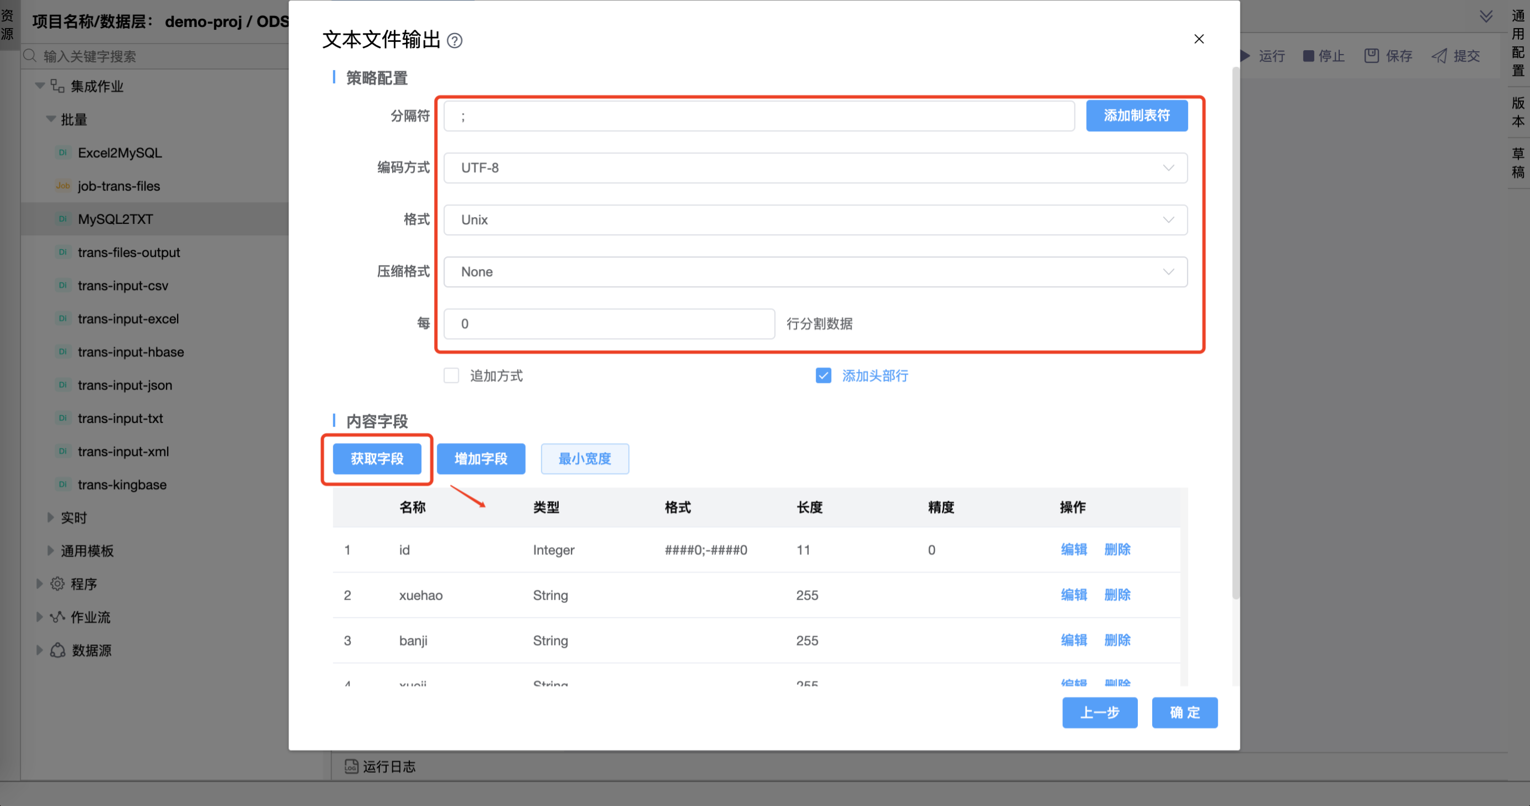Viewport: 1530px width, 806px height.
Task: Click the 分隔符 input field
Action: 758,116
